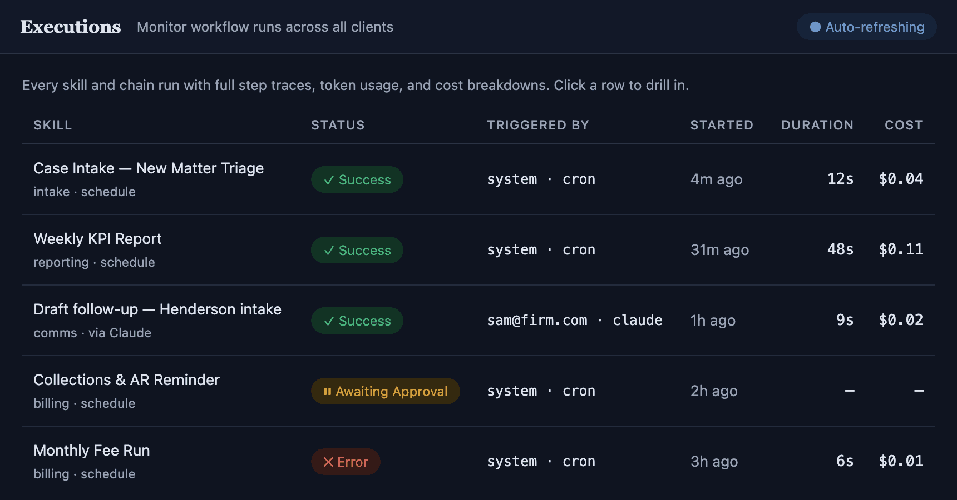Click the TRIGGERED BY column header
This screenshot has width=957, height=500.
pyautogui.click(x=538, y=125)
